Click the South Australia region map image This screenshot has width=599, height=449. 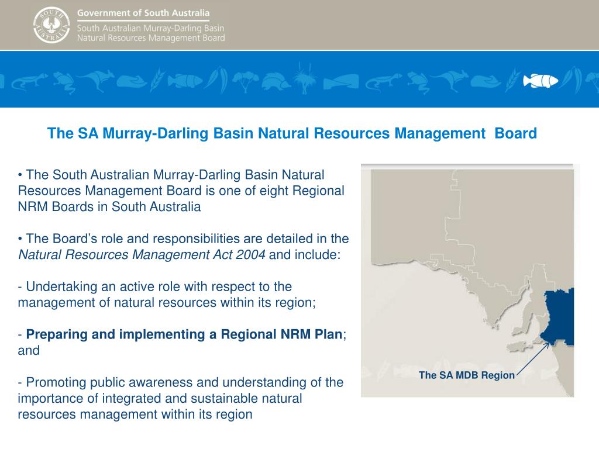467,281
